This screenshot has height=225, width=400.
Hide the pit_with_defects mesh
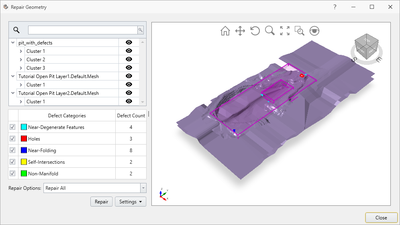pyautogui.click(x=129, y=42)
